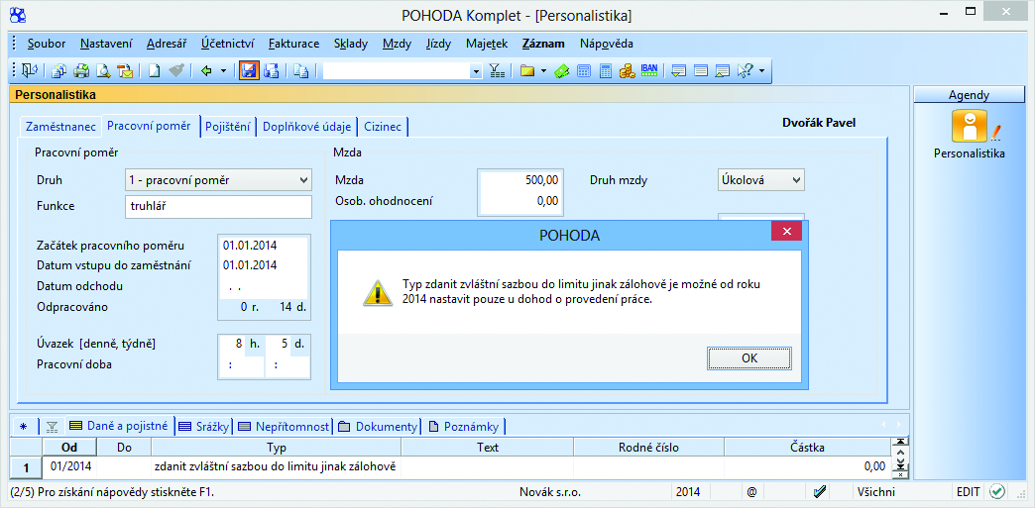The width and height of the screenshot is (1035, 508).
Task: Open the Majetek menu
Action: pos(487,45)
